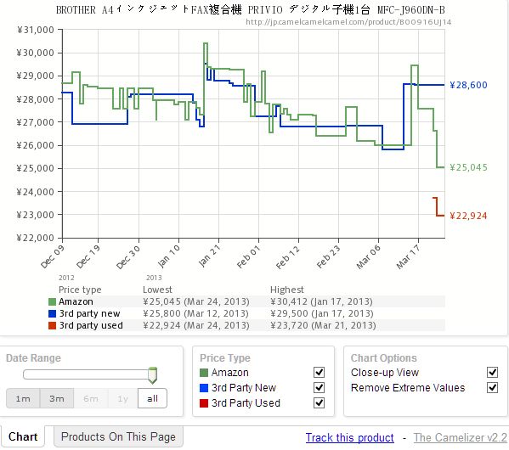Select the 3m date range button

tap(57, 398)
